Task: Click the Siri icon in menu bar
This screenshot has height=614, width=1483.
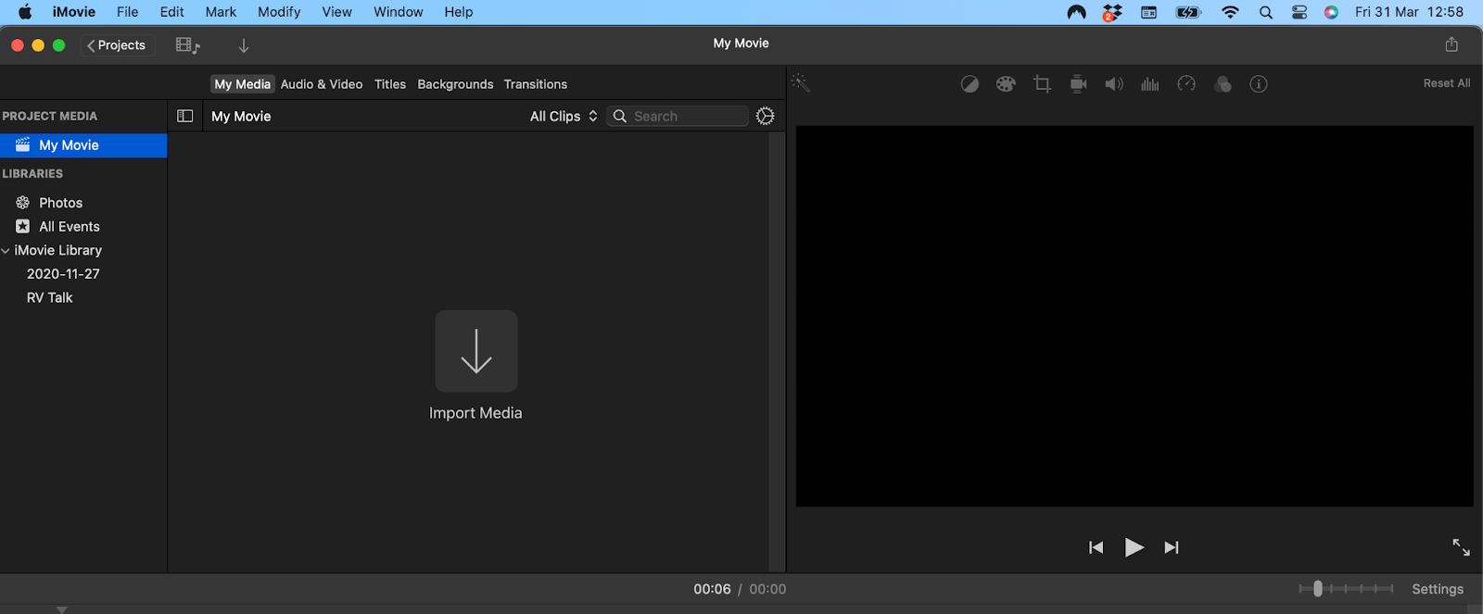Action: tap(1331, 12)
